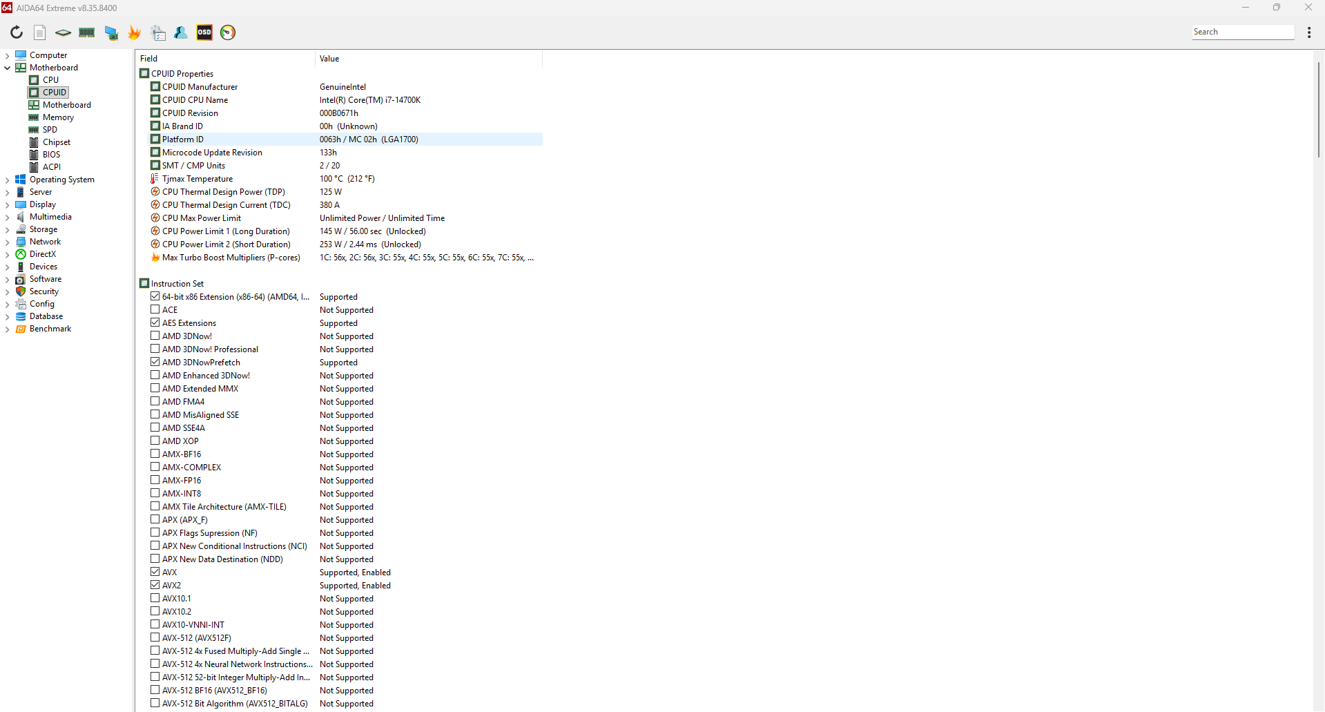Click the AMD XOP checkbox

[155, 441]
